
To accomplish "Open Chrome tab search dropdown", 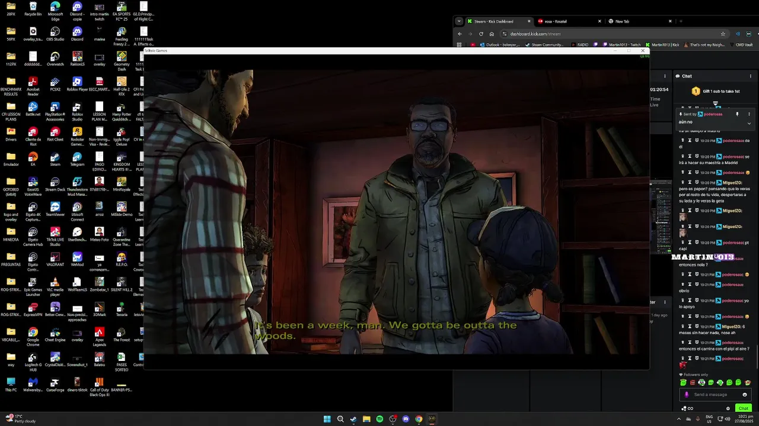I will 458,21.
